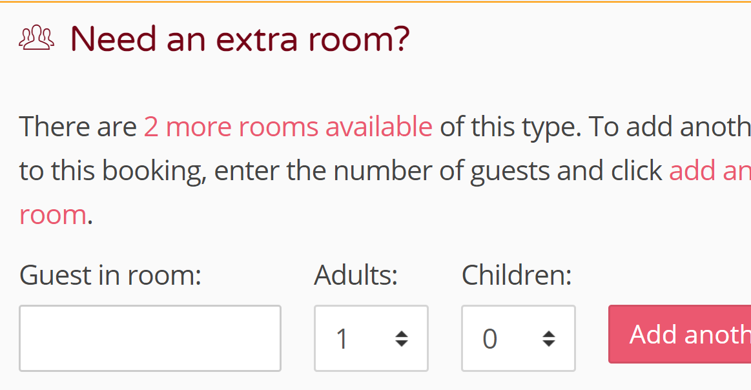Open the Children dropdown
Viewport: 751px width, 390px height.
tap(518, 338)
